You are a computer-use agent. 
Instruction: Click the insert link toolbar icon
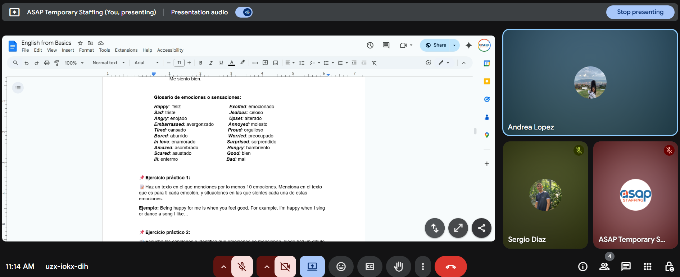tap(255, 63)
